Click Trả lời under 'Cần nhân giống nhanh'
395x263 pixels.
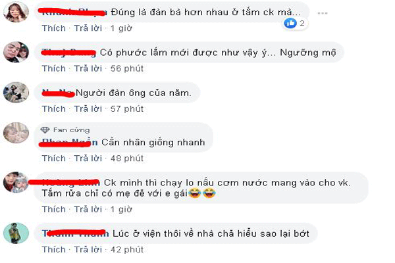click(88, 158)
